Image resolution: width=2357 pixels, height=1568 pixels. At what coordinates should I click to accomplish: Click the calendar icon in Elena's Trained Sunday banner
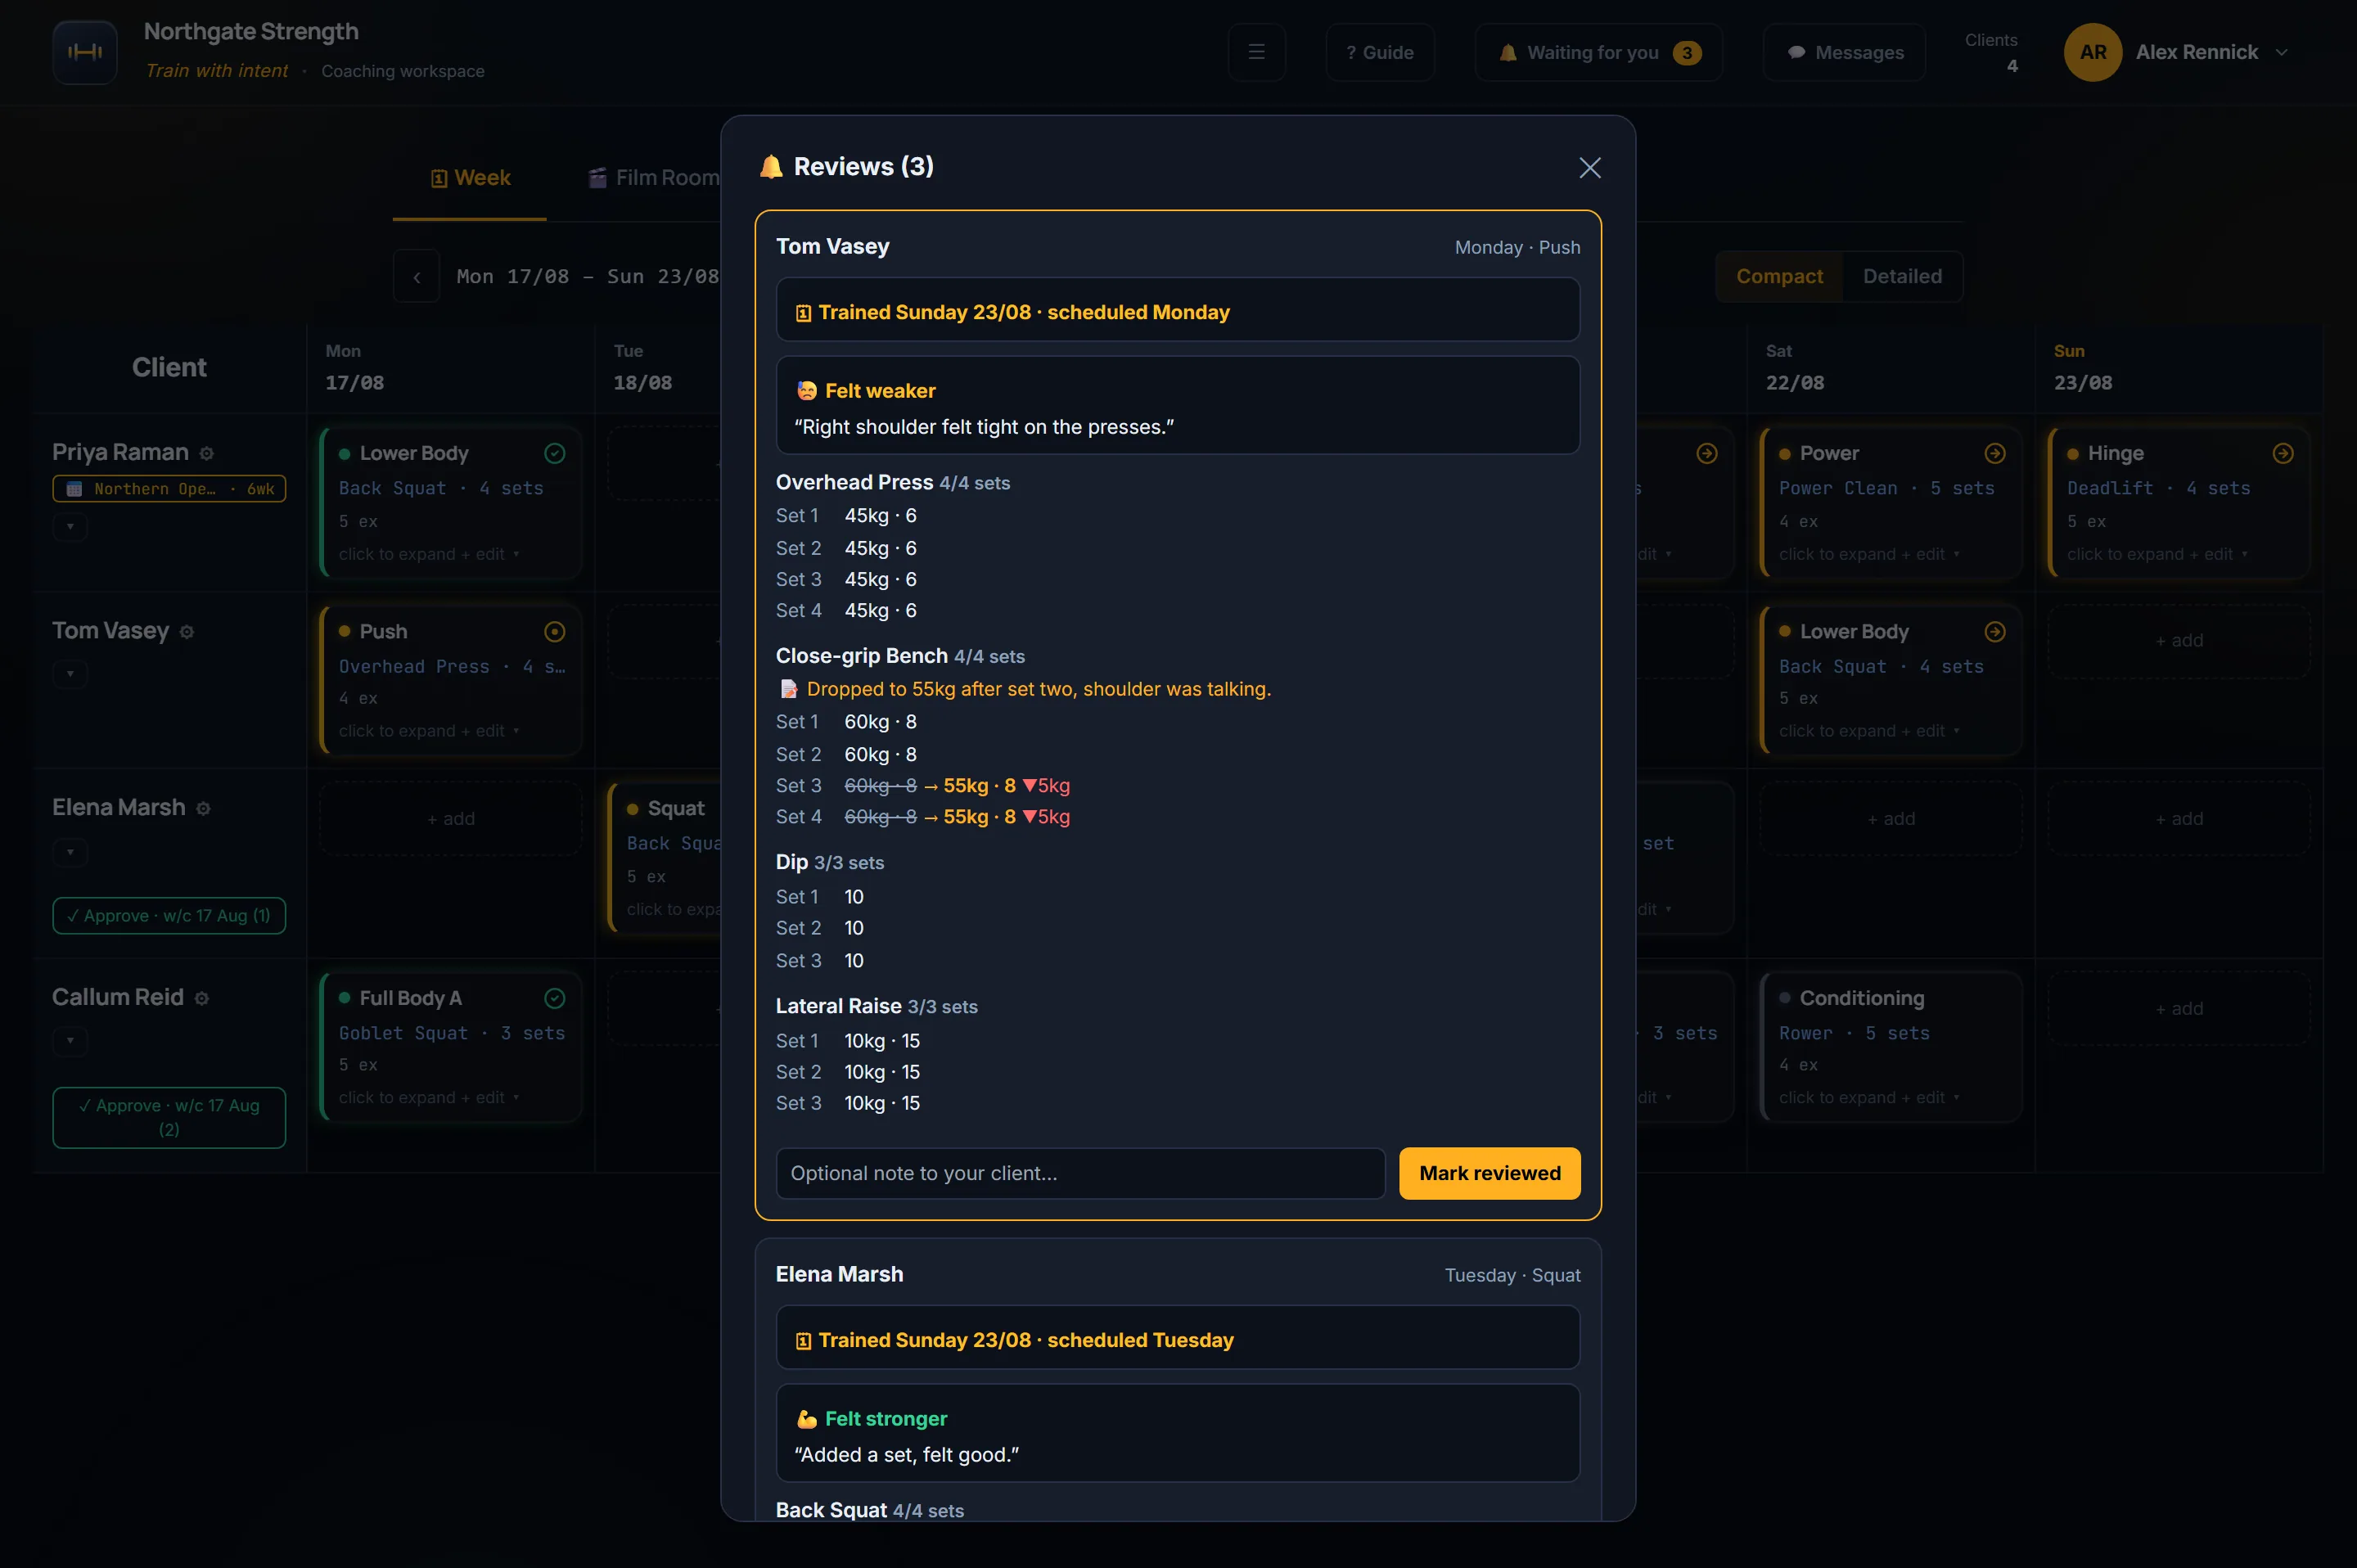click(x=803, y=1341)
